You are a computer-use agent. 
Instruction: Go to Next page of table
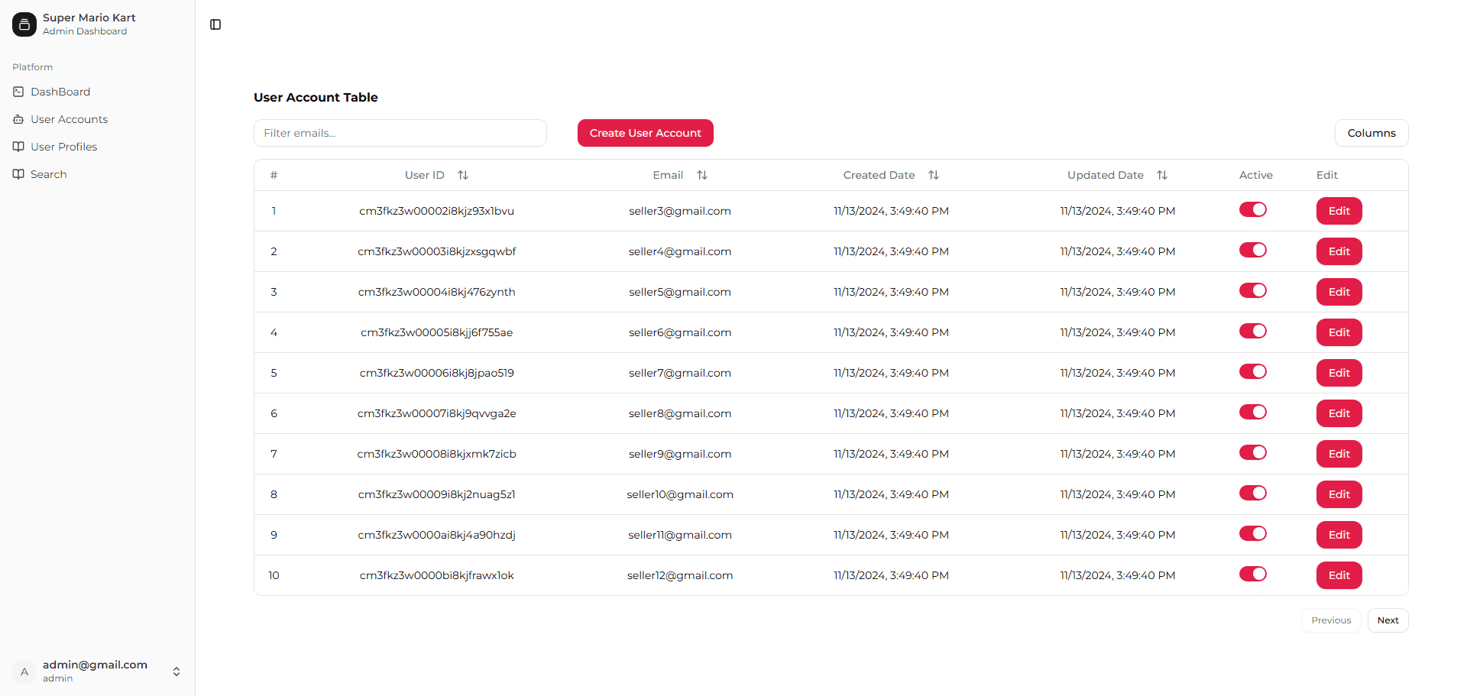coord(1388,620)
